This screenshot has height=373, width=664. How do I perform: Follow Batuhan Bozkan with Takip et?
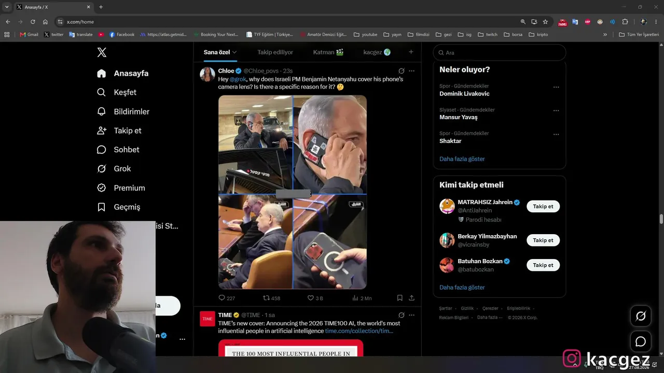pyautogui.click(x=543, y=265)
